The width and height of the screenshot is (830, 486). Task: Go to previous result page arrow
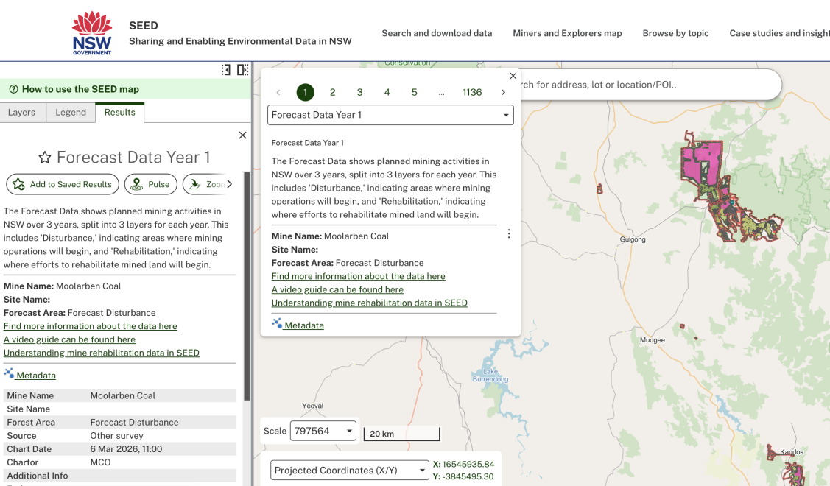278,92
